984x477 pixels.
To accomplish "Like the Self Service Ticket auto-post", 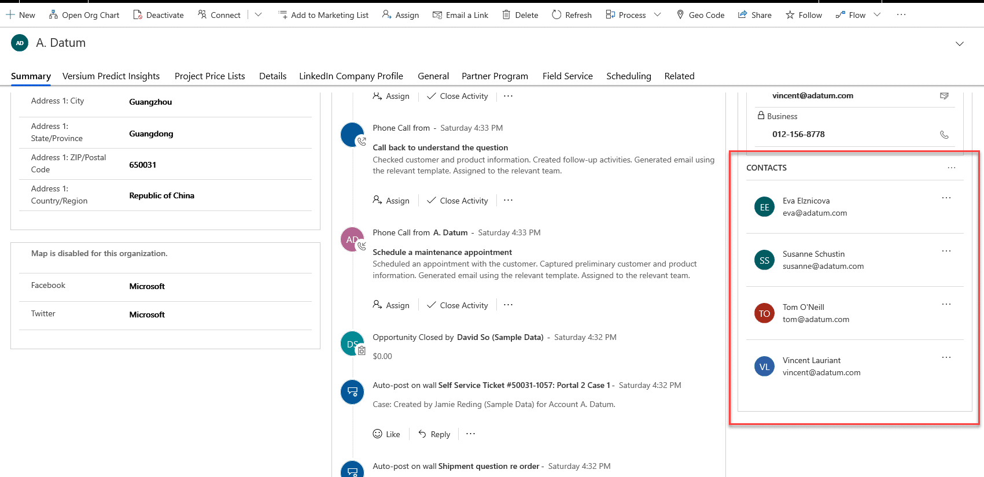I will point(386,434).
